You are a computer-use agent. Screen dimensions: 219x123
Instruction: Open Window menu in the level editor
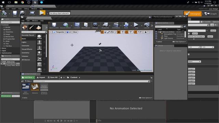coord(35,20)
